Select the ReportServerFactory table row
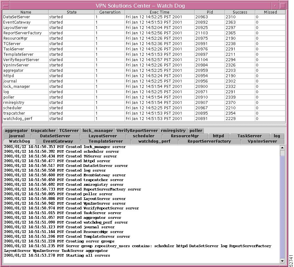This screenshot has height=267, width=294. pos(144,33)
